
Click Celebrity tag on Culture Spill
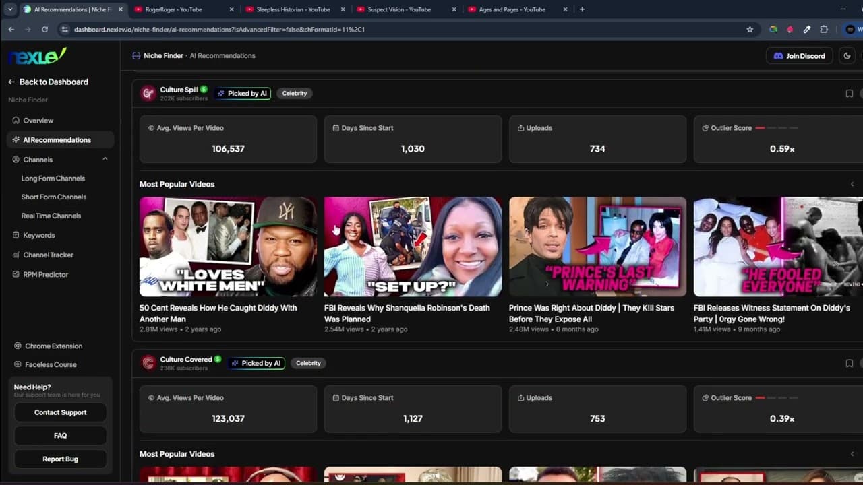[295, 94]
